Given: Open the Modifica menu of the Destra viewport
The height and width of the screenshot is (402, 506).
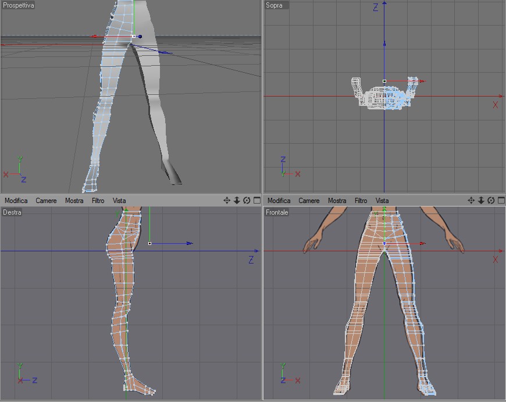Looking at the screenshot, I should coord(16,201).
